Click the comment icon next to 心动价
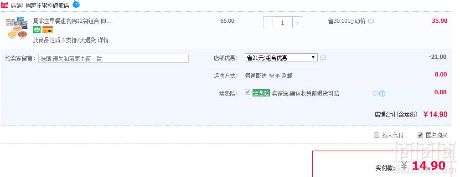 [371, 21]
